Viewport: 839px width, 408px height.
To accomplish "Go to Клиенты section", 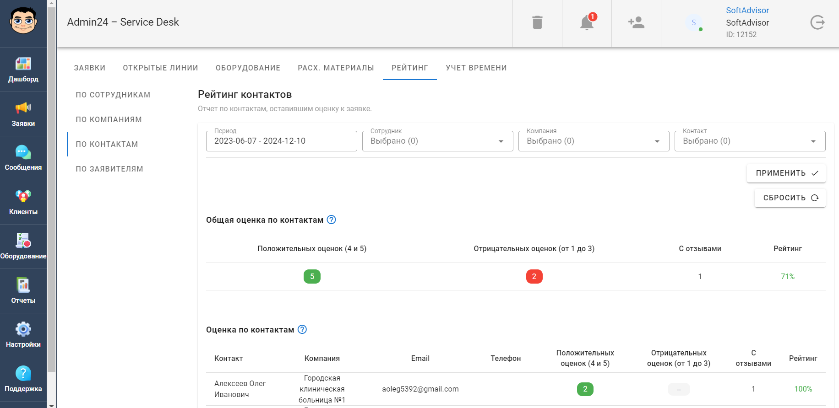I will [23, 203].
